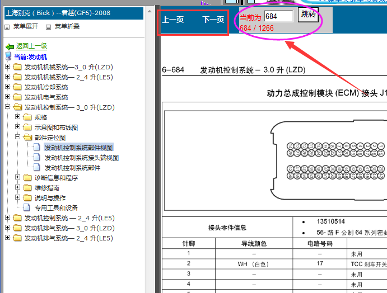This screenshot has height=293, width=387.
Task: Expand the 诊断信息和程序 subfolder
Action: (x=18, y=177)
